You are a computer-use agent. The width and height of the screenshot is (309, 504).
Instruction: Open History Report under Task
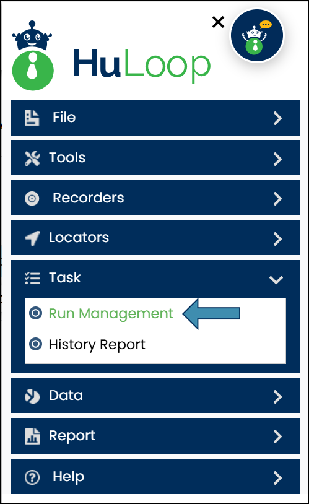pos(97,345)
